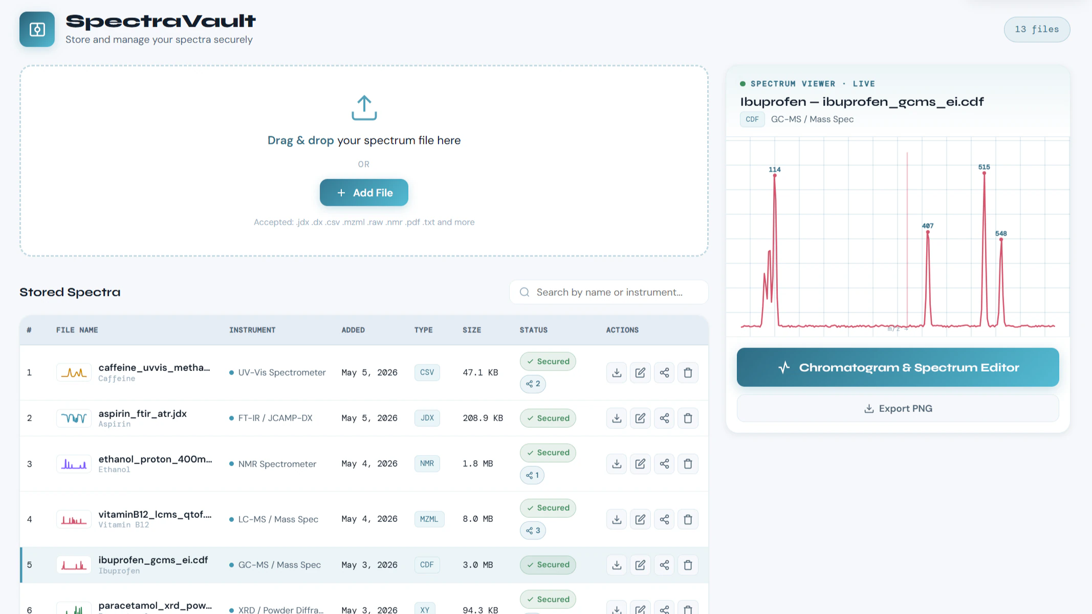Share the ethanol_proton NMR file
Screen dimensions: 1092x614
coord(664,464)
